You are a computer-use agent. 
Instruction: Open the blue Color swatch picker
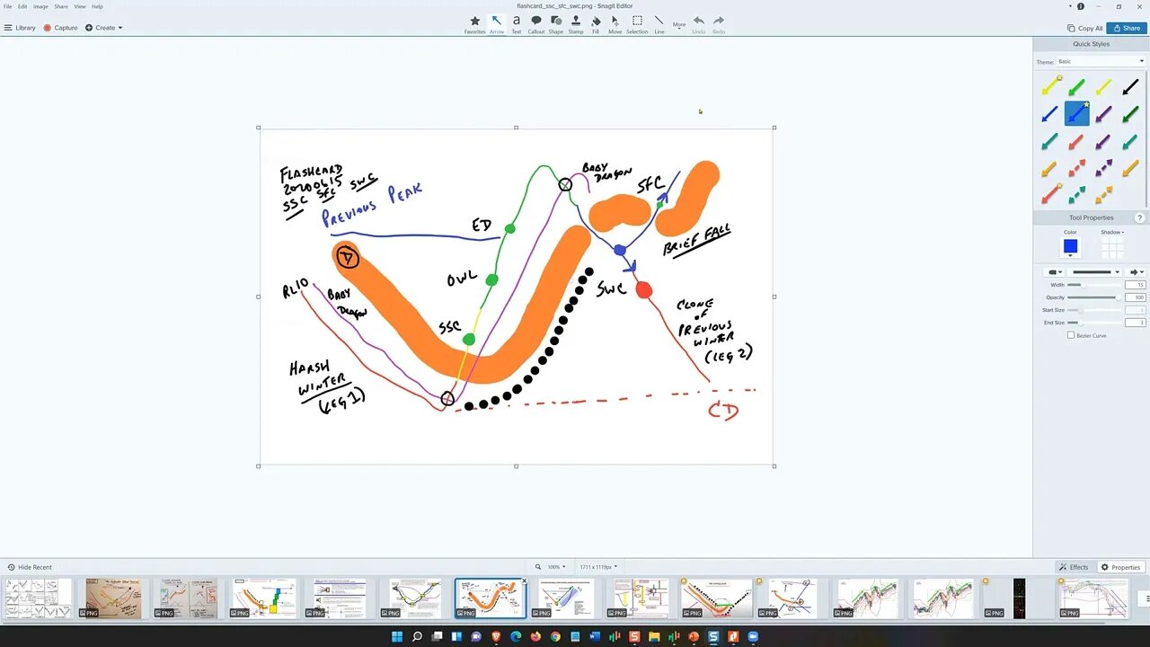1070,246
